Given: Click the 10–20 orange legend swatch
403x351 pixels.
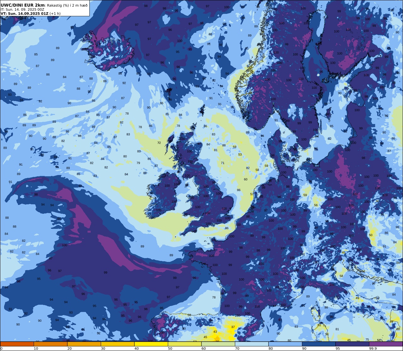Looking at the screenshot, I should (50, 344).
